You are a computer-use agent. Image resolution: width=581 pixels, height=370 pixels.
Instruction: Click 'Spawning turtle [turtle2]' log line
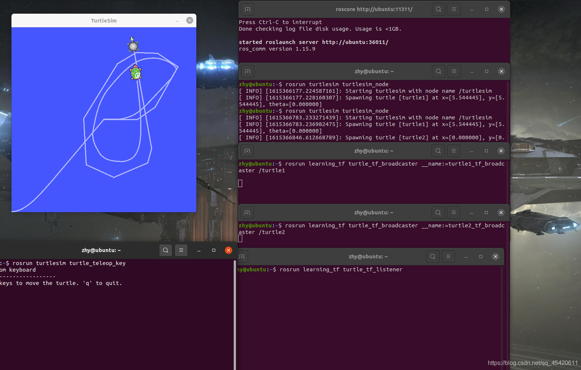(372, 138)
